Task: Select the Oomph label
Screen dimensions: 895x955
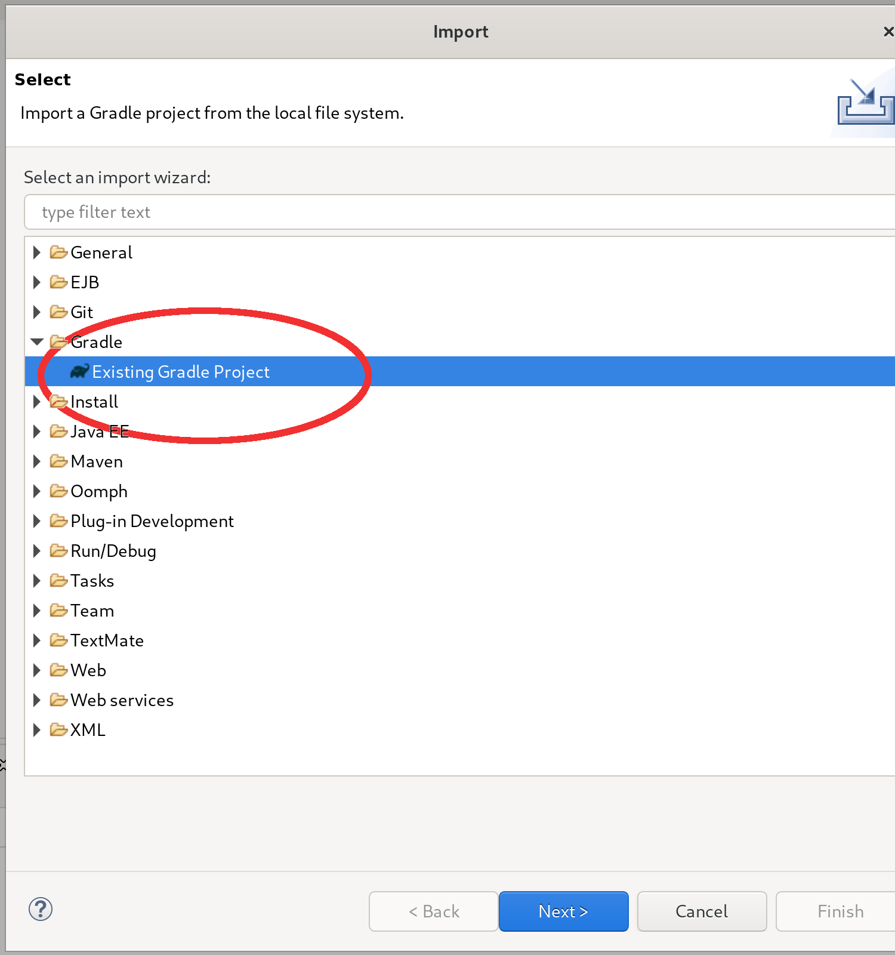Action: tap(99, 491)
